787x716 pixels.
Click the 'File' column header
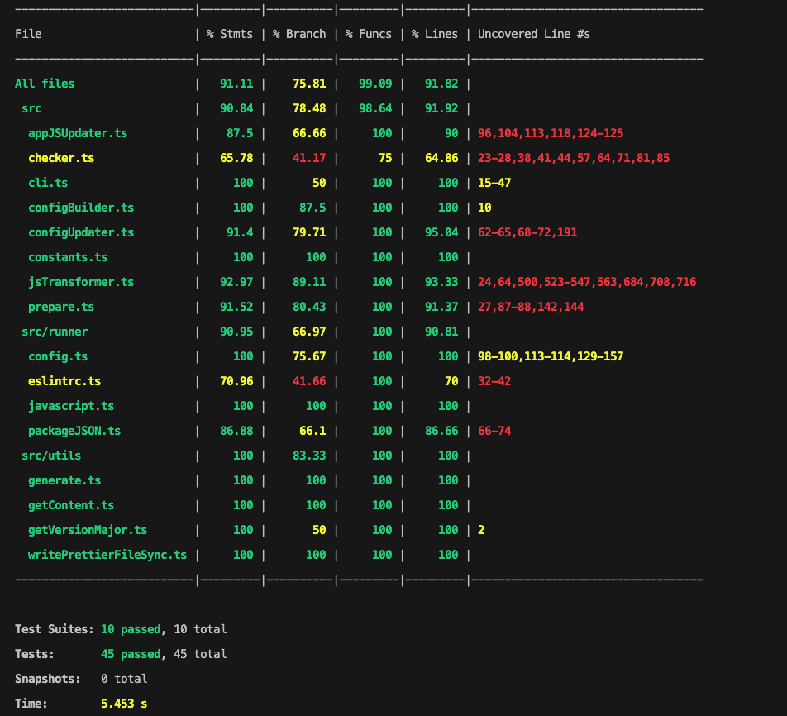(x=28, y=34)
